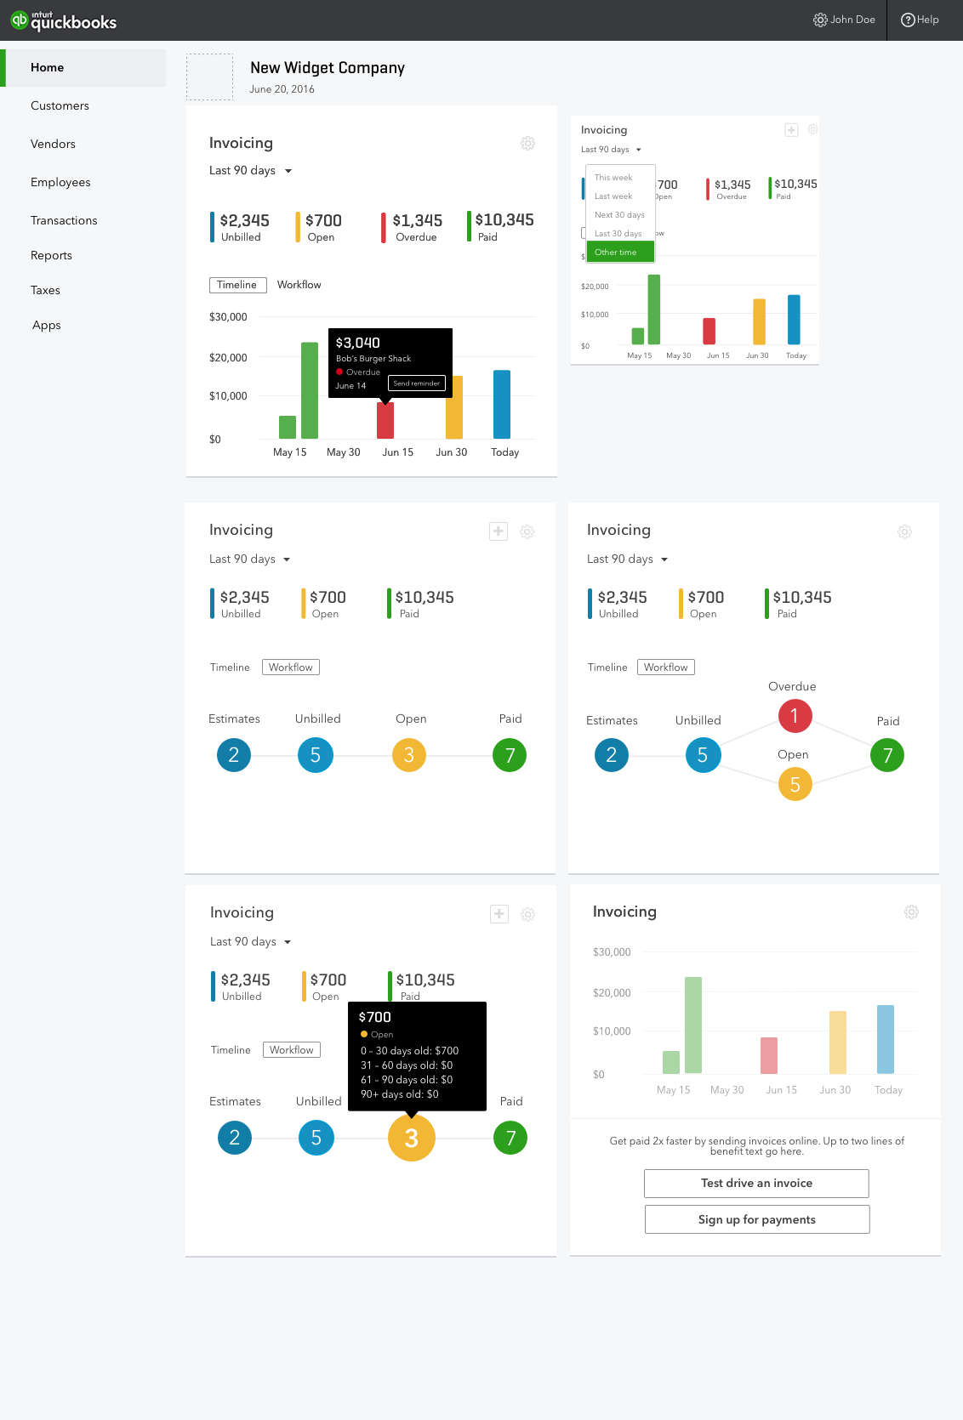
Task: Click the red Overdue circle showing 1
Action: pos(795,715)
